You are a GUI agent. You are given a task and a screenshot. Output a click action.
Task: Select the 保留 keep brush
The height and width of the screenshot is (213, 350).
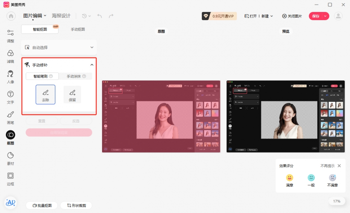click(72, 94)
